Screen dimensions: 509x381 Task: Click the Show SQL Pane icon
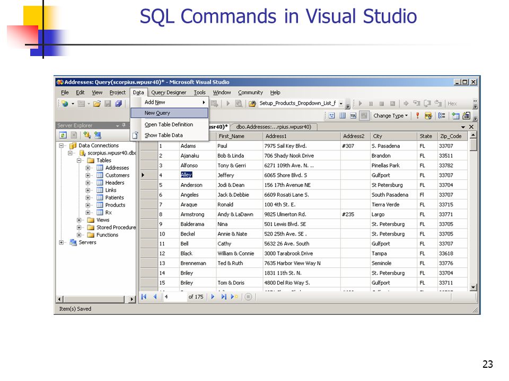[x=353, y=116]
